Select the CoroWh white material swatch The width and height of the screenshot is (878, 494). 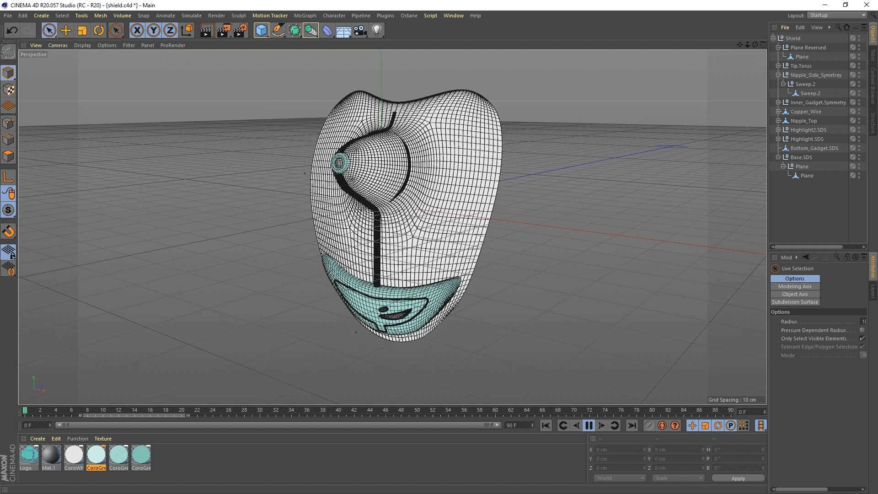pyautogui.click(x=74, y=456)
